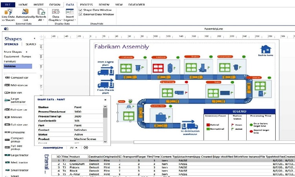Image resolution: width=295 pixels, height=177 pixels.
Task: Open the Insert Legend dropdown arrow
Action: coord(75,20)
